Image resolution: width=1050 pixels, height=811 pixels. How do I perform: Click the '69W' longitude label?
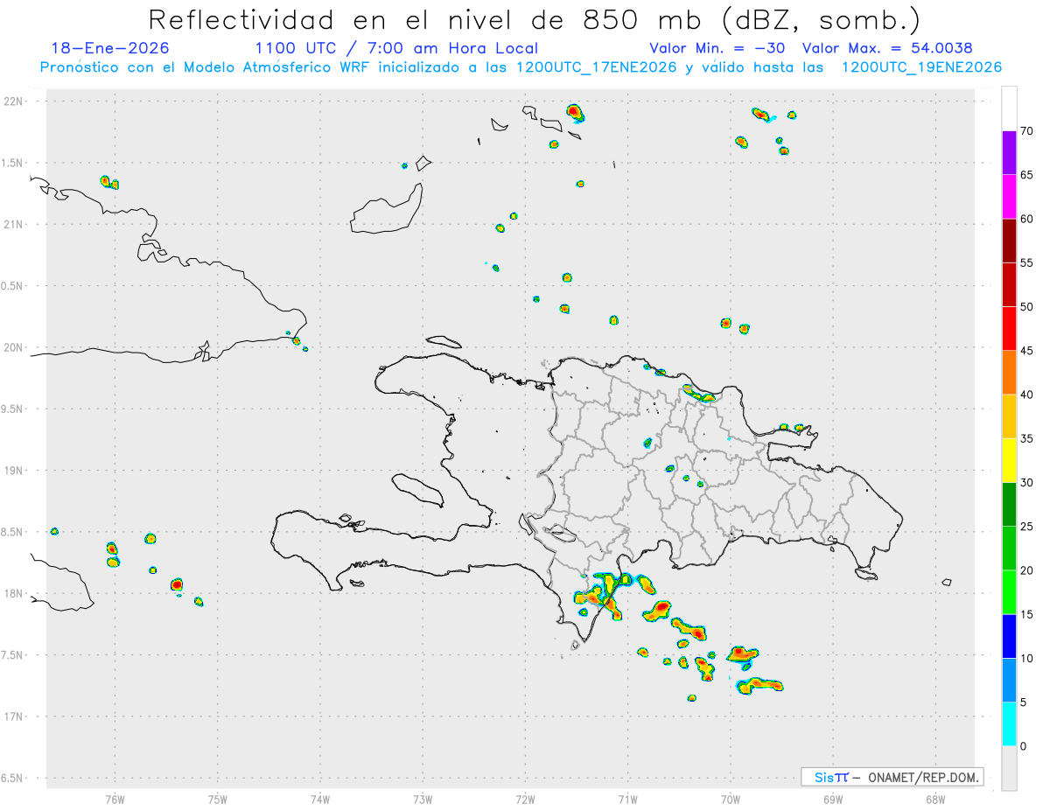click(x=833, y=799)
